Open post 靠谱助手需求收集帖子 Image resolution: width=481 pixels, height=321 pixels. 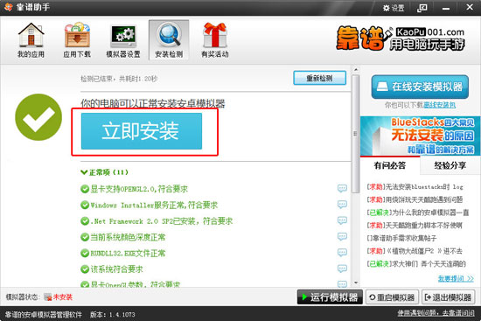(402, 239)
